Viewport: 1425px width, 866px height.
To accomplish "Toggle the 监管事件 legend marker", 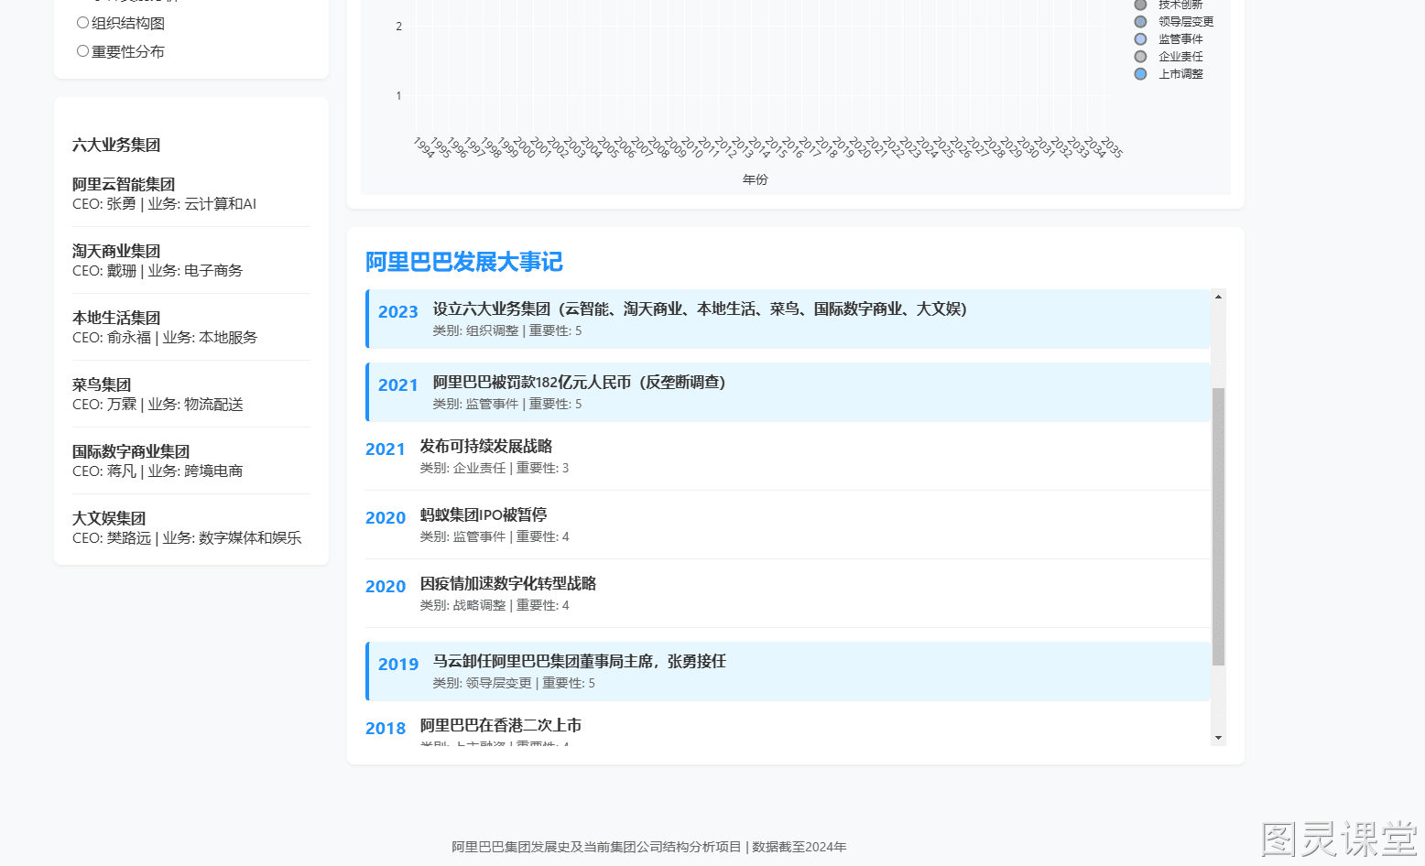I will click(x=1140, y=38).
